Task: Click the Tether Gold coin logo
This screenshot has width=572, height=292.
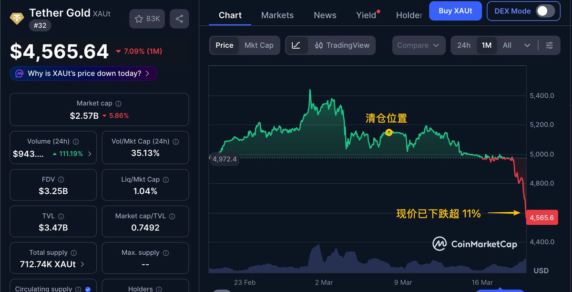Action: click(x=18, y=19)
